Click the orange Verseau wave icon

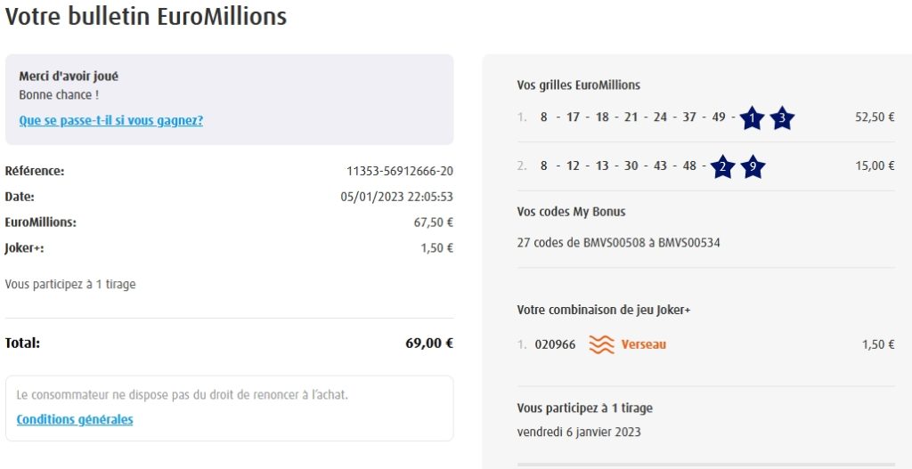coord(602,344)
